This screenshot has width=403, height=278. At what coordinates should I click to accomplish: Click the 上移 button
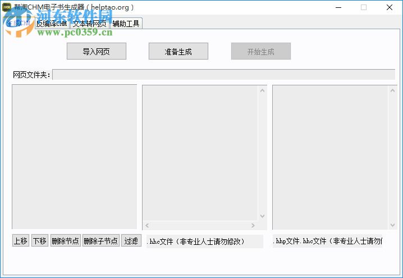21,240
